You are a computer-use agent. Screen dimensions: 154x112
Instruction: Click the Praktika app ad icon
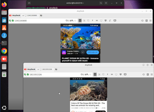(x=64, y=52)
